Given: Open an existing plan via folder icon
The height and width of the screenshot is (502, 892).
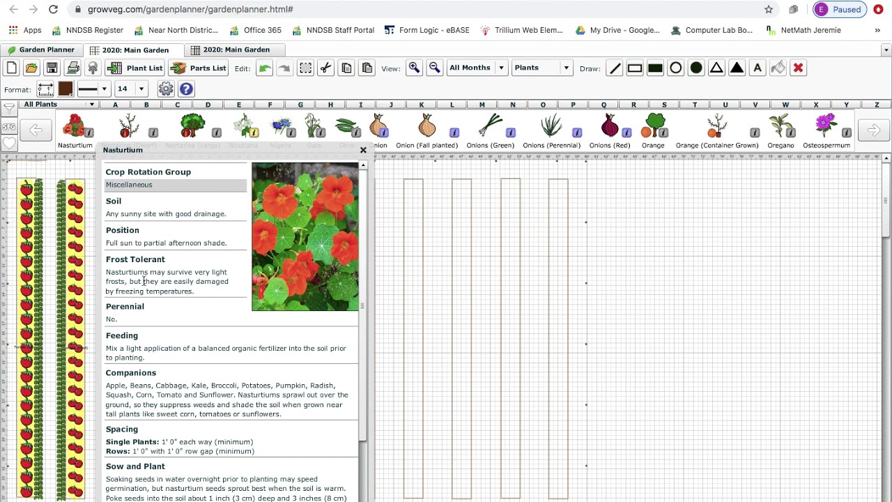Looking at the screenshot, I should [x=31, y=68].
